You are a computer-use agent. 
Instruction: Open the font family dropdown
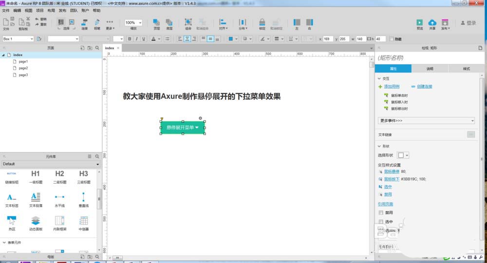coord(63,39)
